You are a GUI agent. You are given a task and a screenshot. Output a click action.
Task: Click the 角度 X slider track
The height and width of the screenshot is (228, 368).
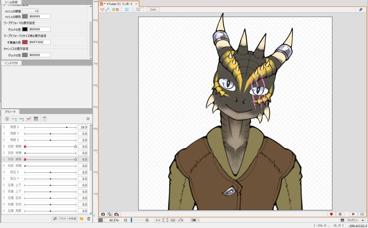[x=50, y=127]
